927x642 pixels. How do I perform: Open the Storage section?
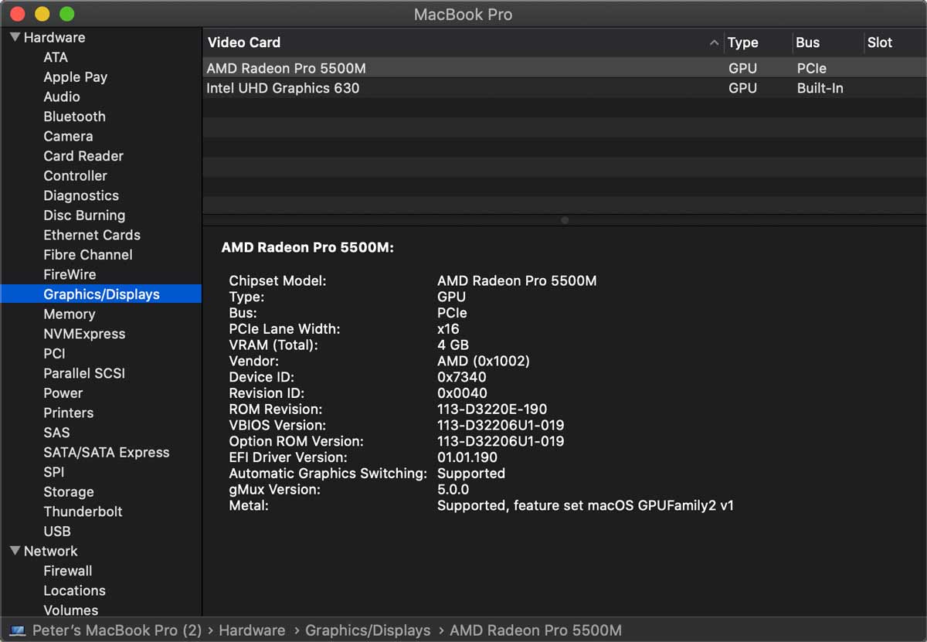coord(69,492)
